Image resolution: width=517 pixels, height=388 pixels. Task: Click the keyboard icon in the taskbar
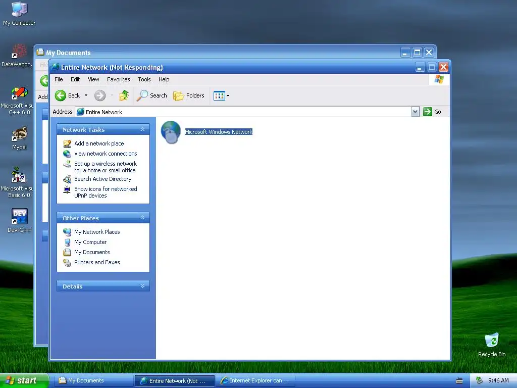(x=459, y=381)
